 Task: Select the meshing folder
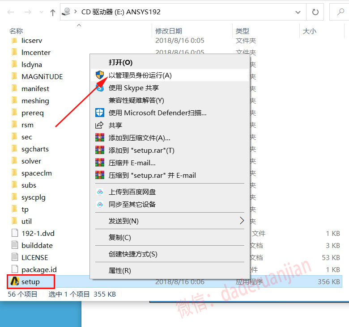point(35,101)
